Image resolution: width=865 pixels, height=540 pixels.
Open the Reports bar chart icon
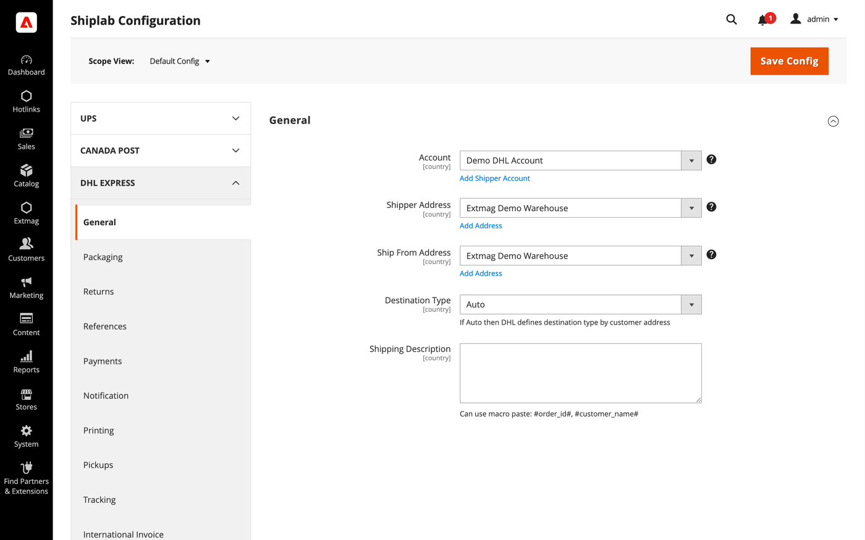coord(26,356)
